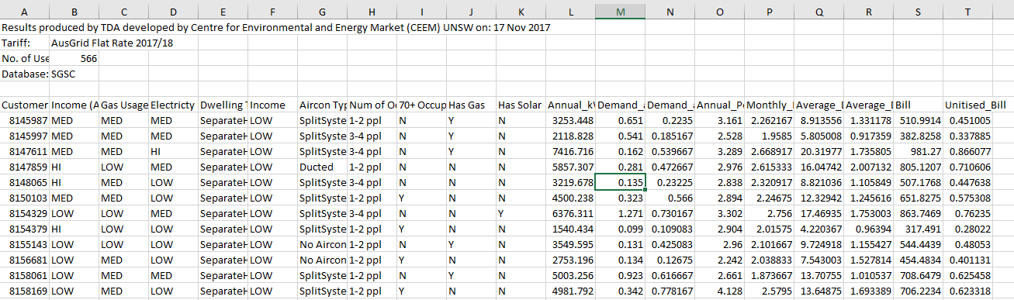Click customer ID 8148065 cell
Viewport: 1014px width, 300px height.
click(26, 183)
